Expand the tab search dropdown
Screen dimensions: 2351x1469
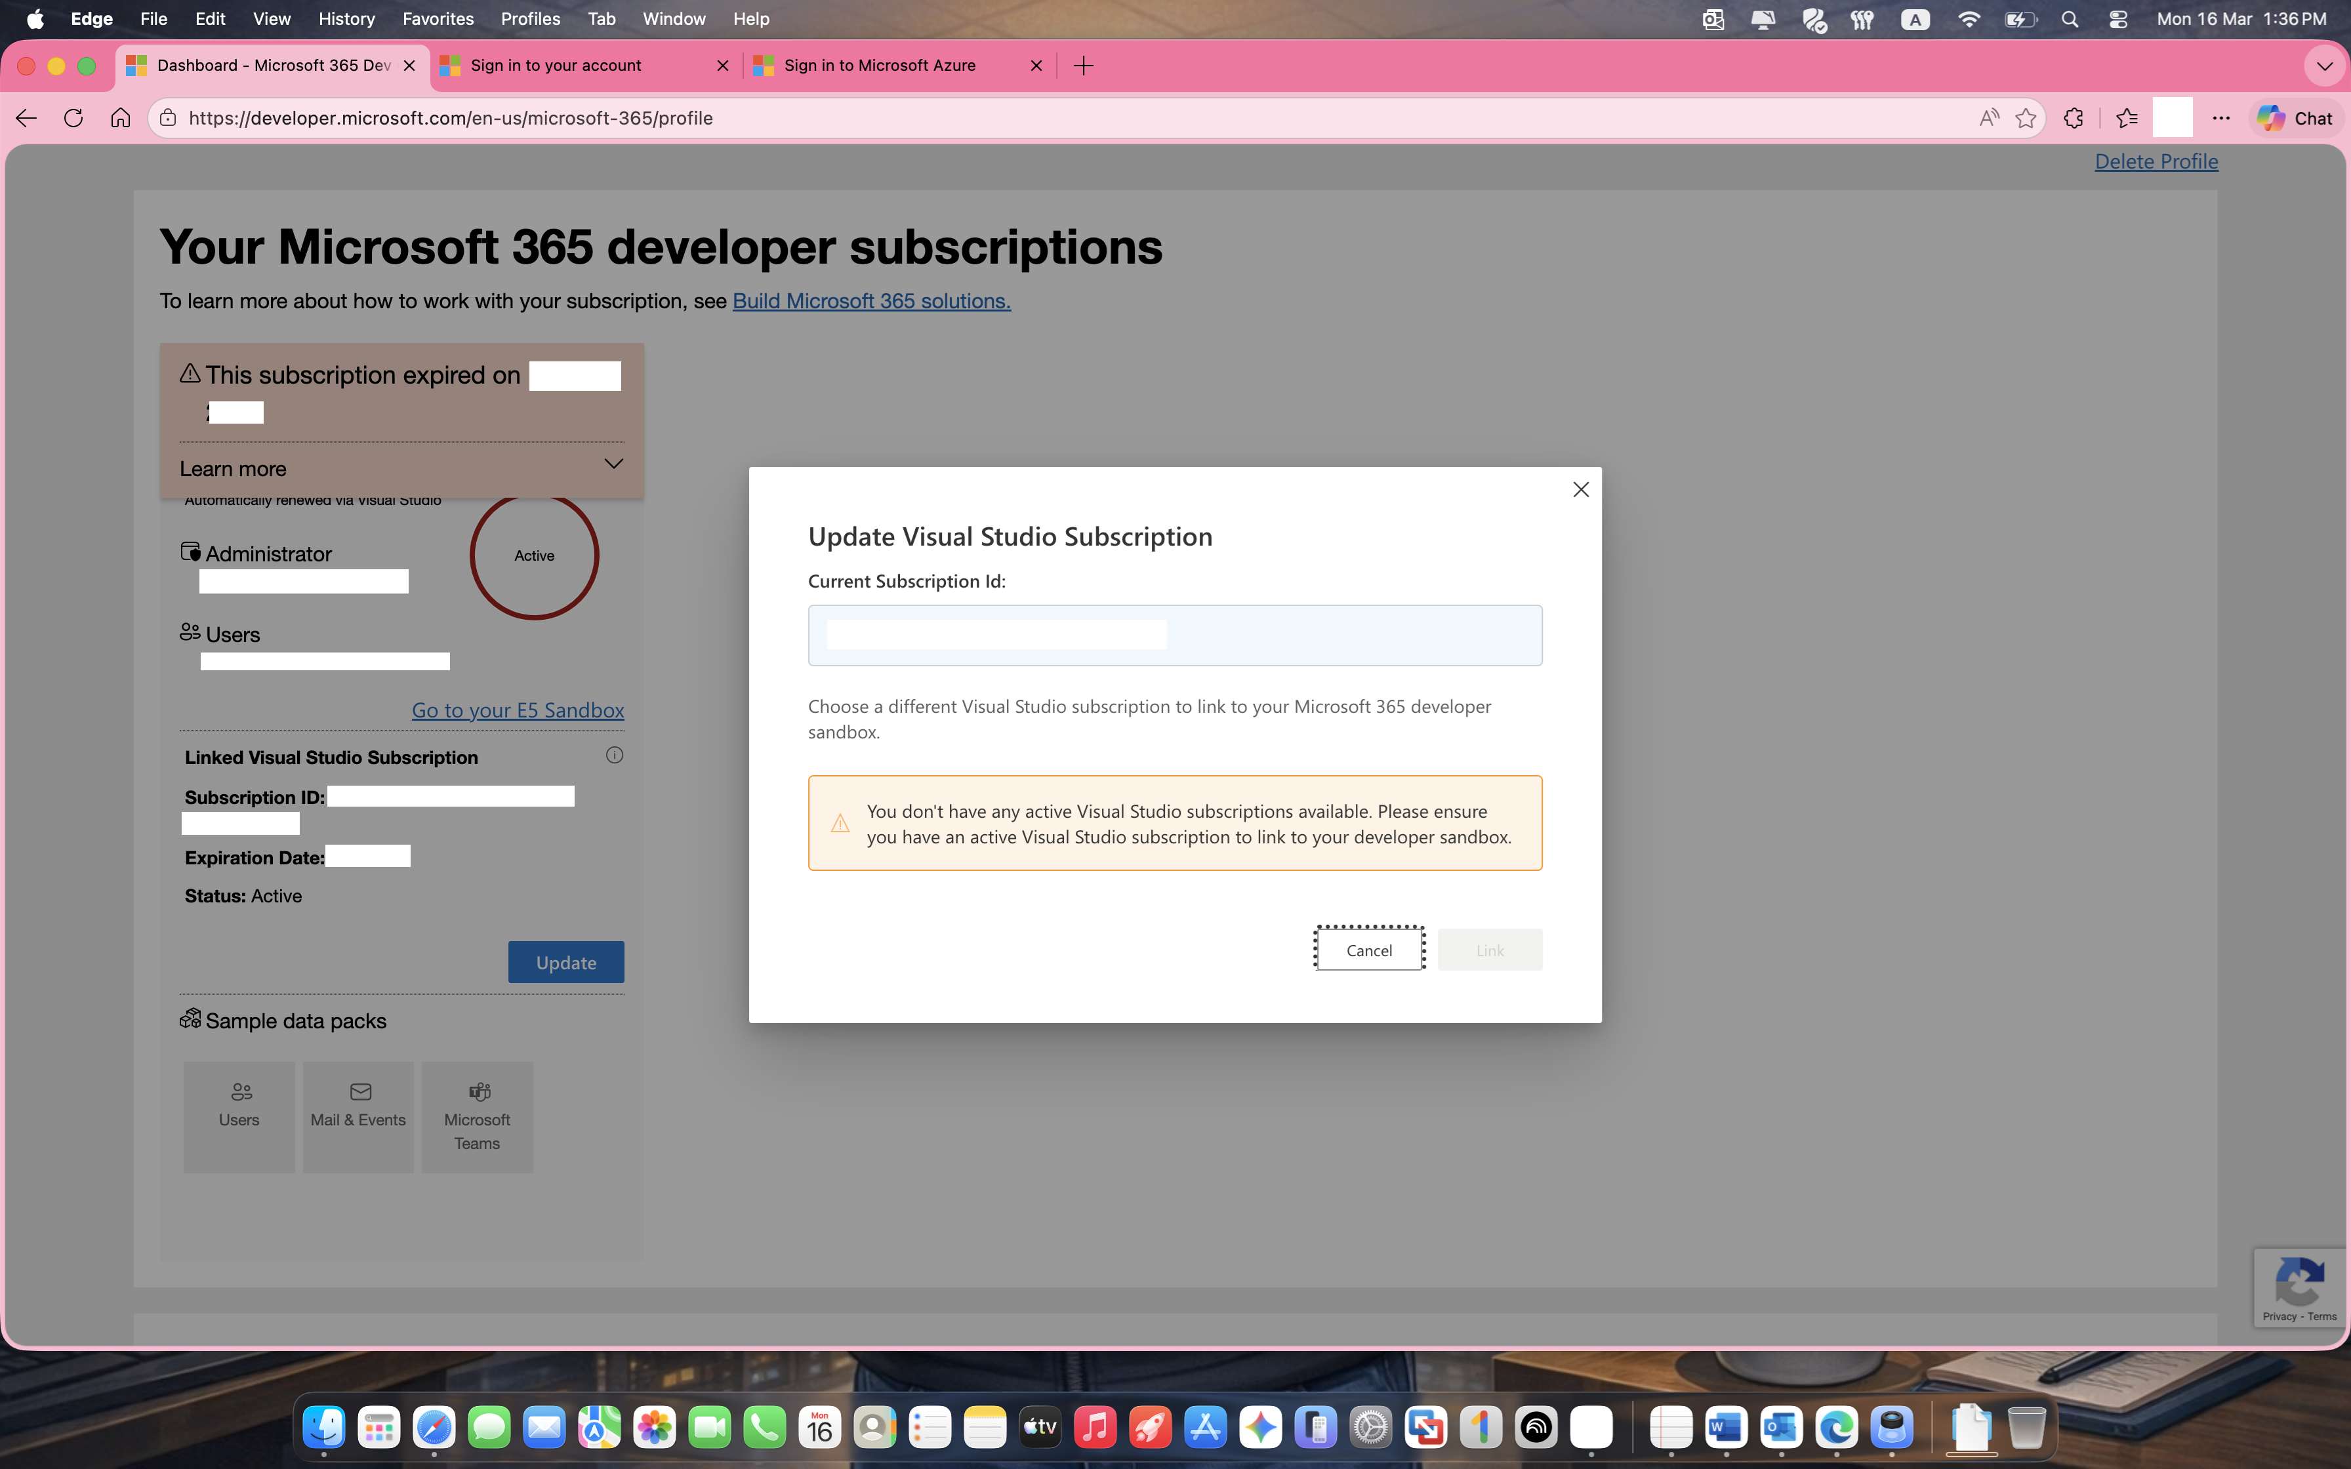[x=2324, y=66]
